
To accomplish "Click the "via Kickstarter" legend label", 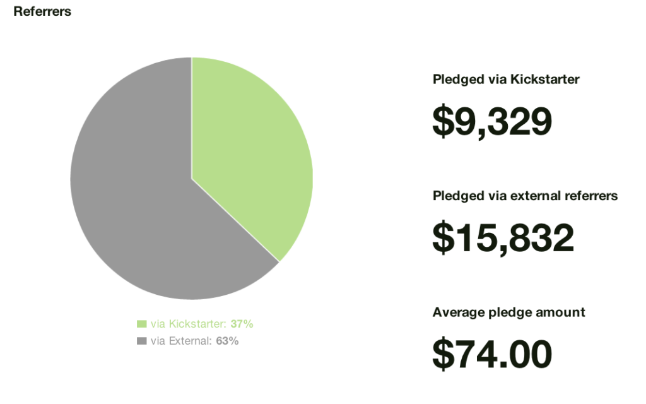I will (x=188, y=324).
